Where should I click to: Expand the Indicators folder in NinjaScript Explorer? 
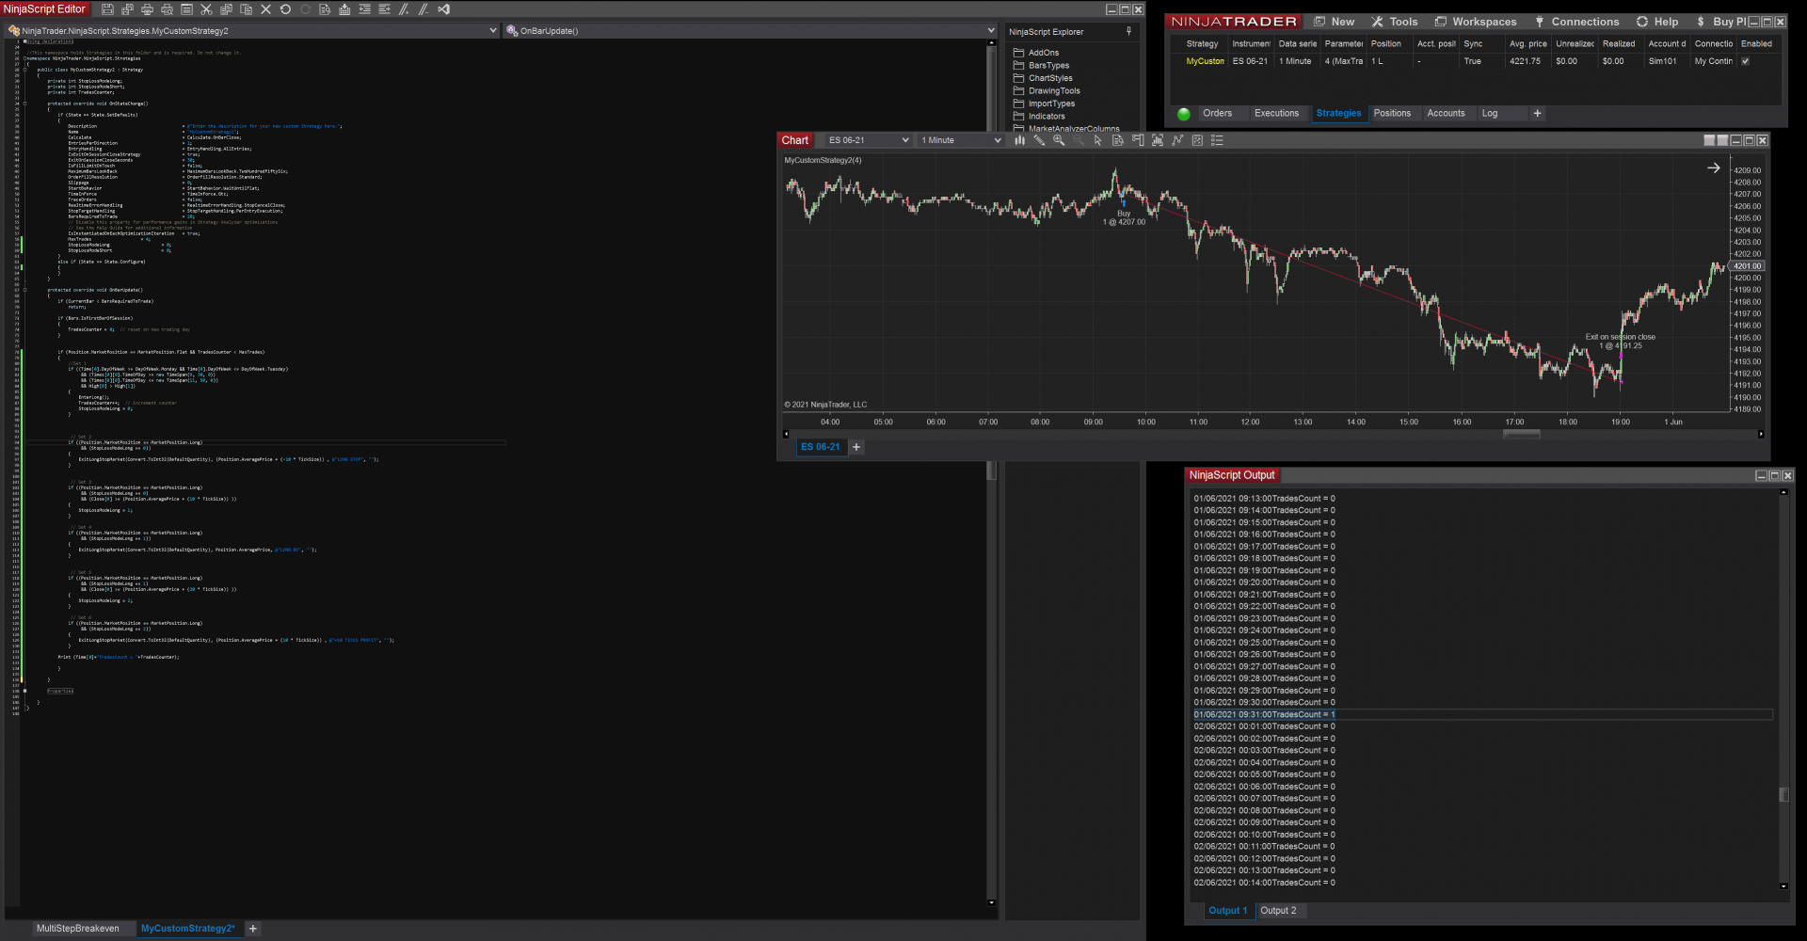1039,117
